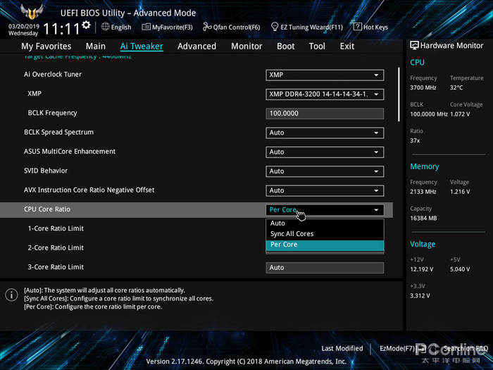This screenshot has width=493, height=370.
Task: Select the Ai Tweaker tab
Action: [x=142, y=47]
